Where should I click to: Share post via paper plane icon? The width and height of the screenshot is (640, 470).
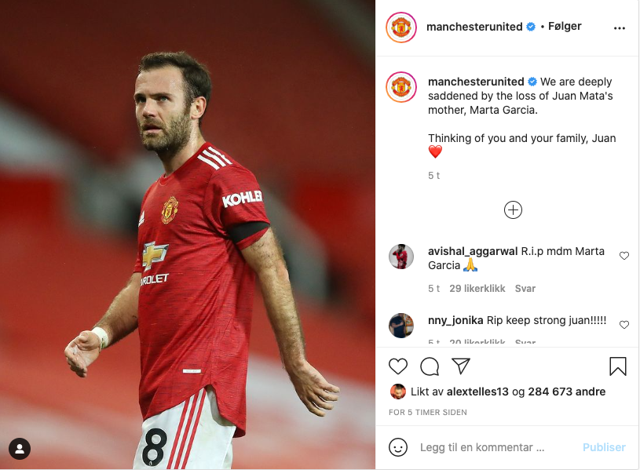(461, 366)
